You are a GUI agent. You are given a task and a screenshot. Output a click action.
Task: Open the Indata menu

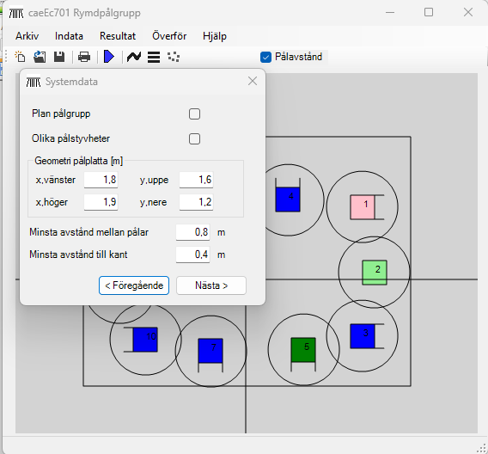click(69, 36)
